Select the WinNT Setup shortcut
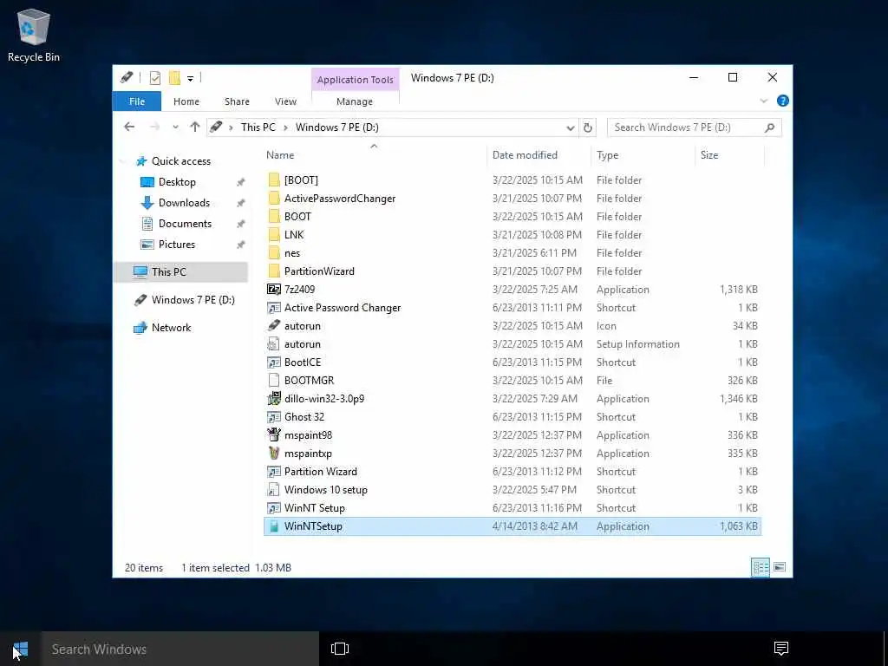Viewport: 888px width, 666px height. coord(314,508)
